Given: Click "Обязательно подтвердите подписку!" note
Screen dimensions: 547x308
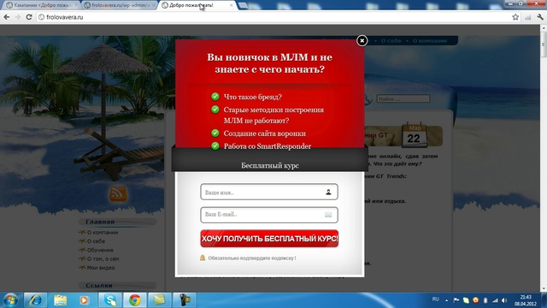Looking at the screenshot, I should coord(252,258).
